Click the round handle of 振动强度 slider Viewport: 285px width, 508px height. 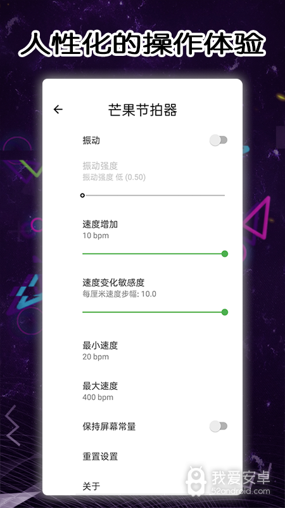(82, 196)
